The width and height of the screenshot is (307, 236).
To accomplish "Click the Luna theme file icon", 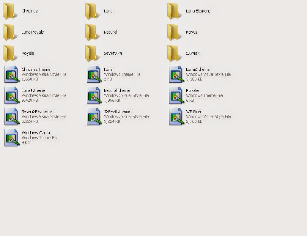I will pos(94,74).
